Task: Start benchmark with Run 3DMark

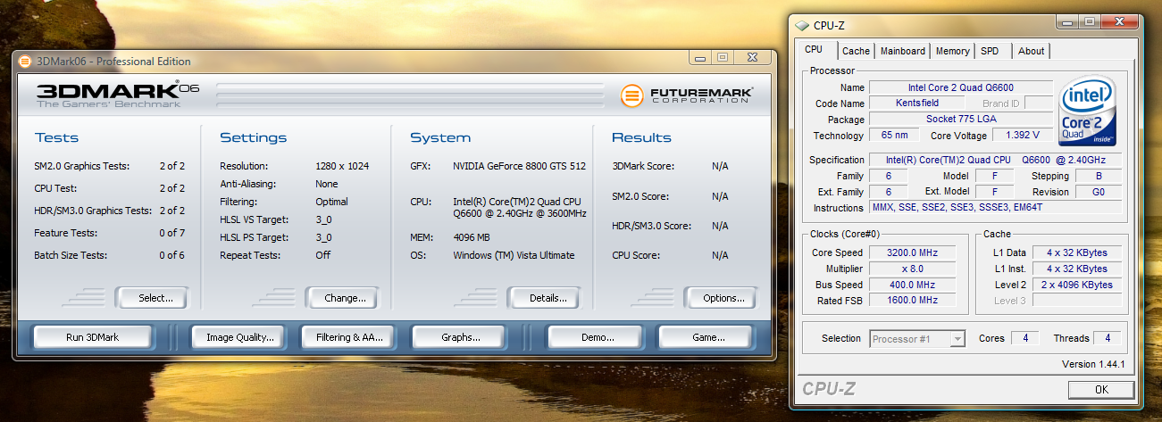Action: 93,337
